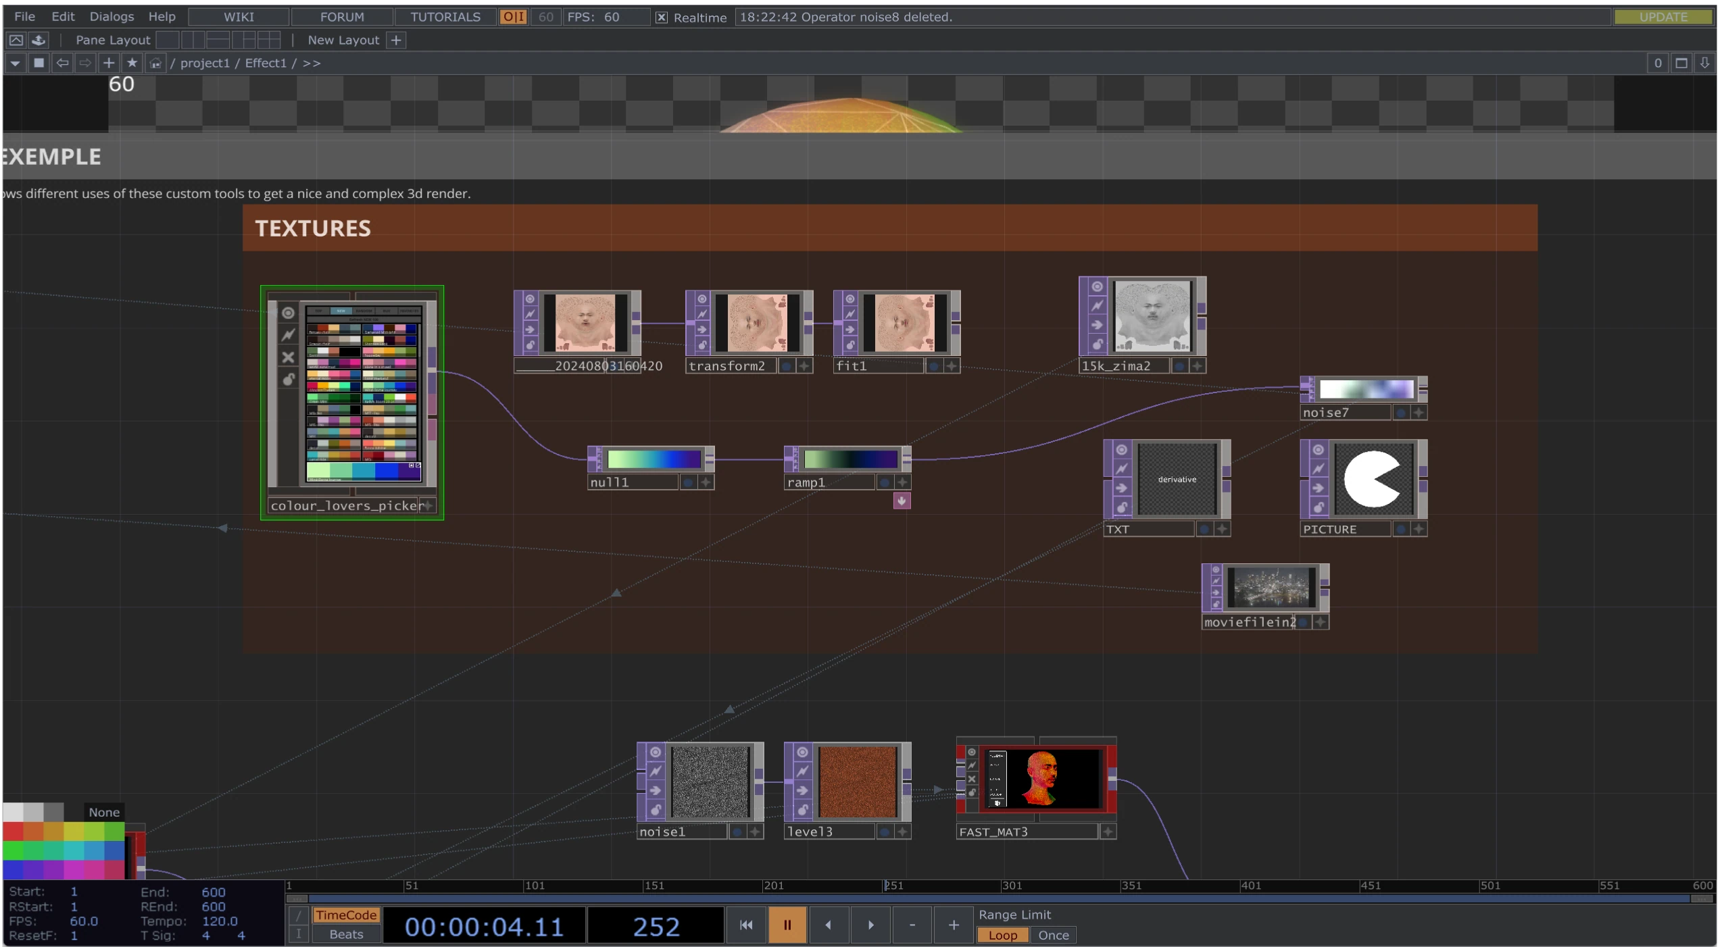The width and height of the screenshot is (1724, 947).
Task: Click the maximize pane icon at top right
Action: coord(1681,63)
